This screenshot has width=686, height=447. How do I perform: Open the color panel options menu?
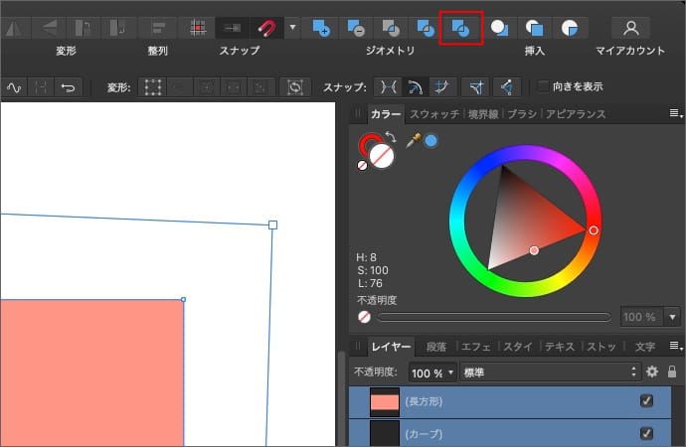(x=676, y=114)
